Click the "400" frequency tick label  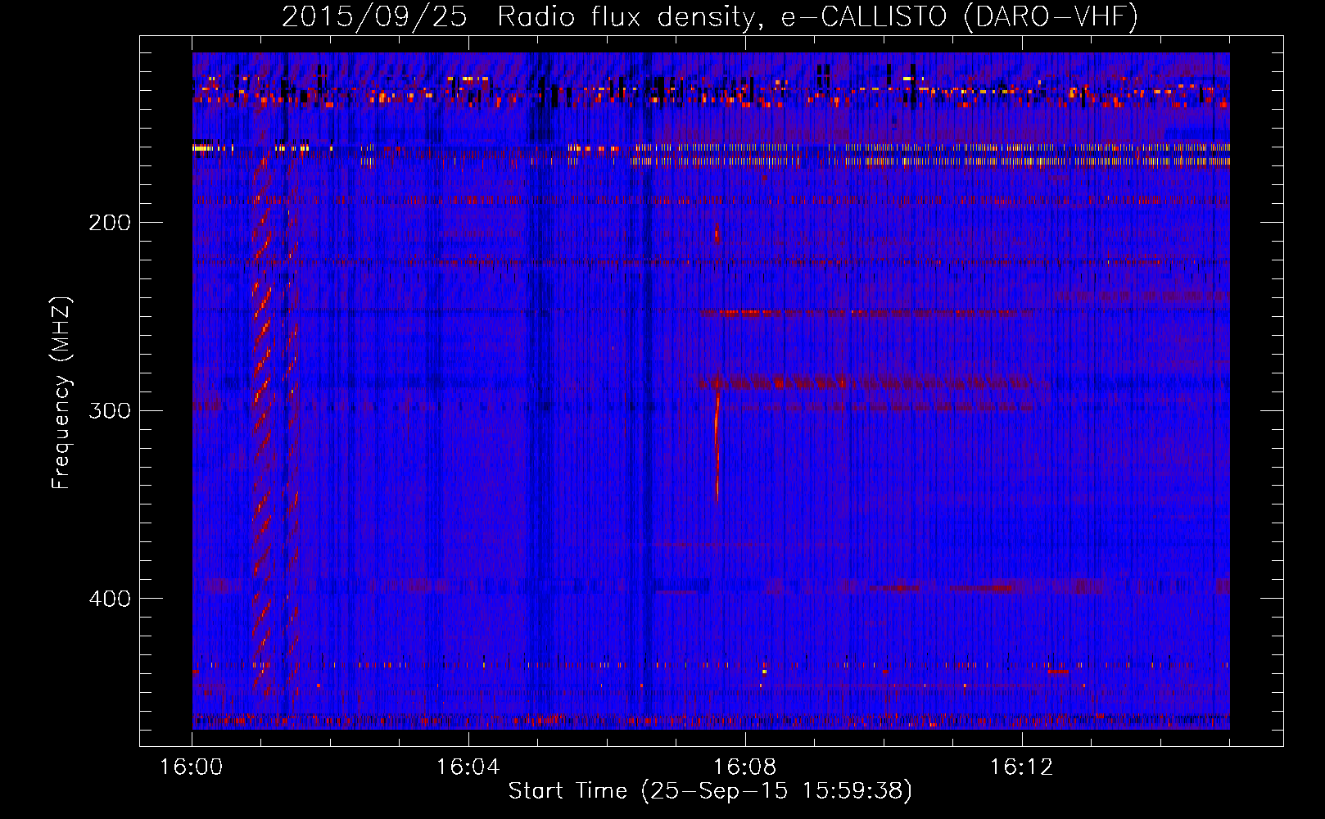110,599
